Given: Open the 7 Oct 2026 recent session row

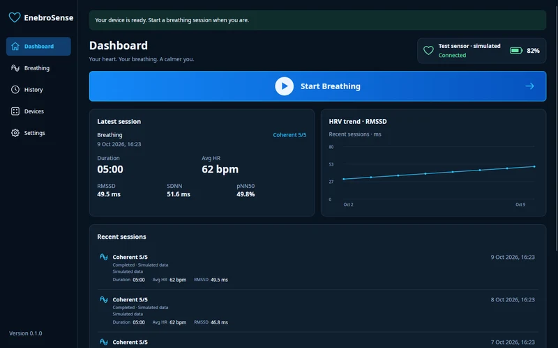Looking at the screenshot, I should [317, 342].
